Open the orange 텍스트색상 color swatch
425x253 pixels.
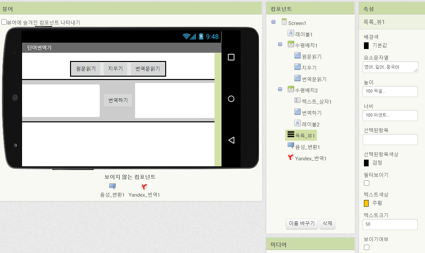click(366, 203)
